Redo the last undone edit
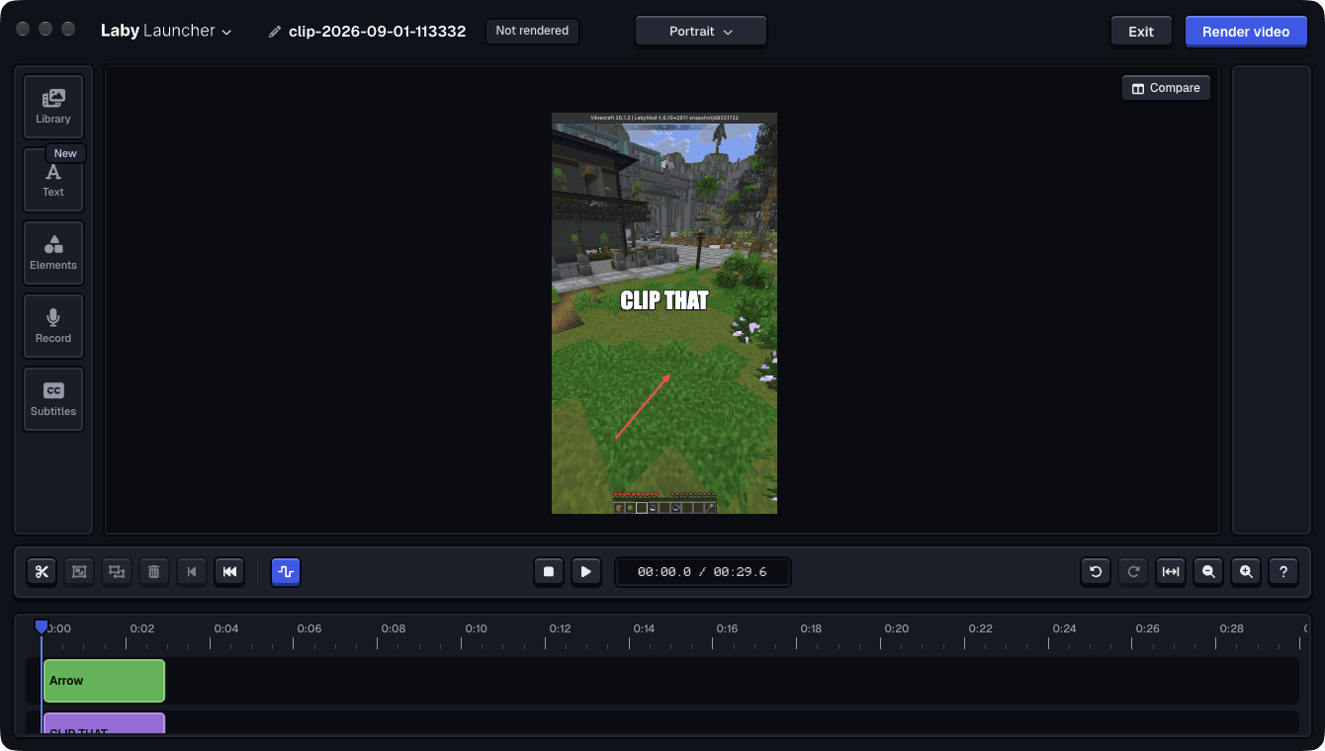This screenshot has width=1325, height=751. tap(1133, 571)
